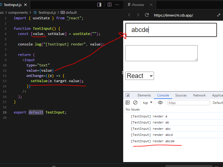Open the Network DevTools tab
Screen dimensions: 223x167
tap(199, 95)
